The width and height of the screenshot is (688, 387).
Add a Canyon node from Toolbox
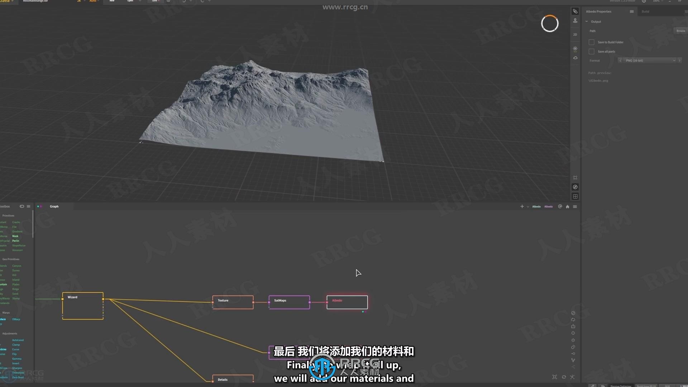pos(16,266)
